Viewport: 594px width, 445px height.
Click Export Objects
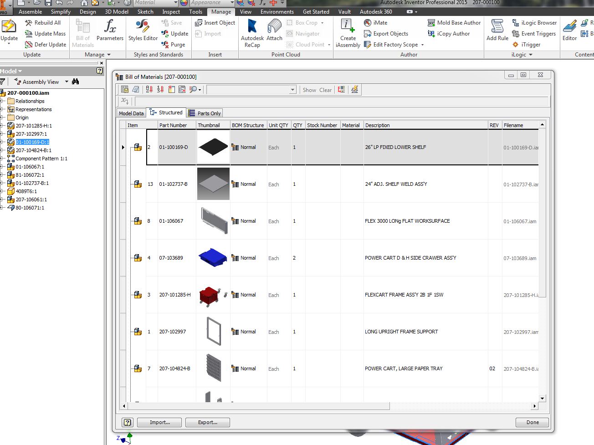(386, 34)
